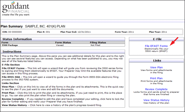This screenshot has height=112, width=185.
Task: Click the 'Links Section' subheading in instructions
Action: [x=10, y=83]
